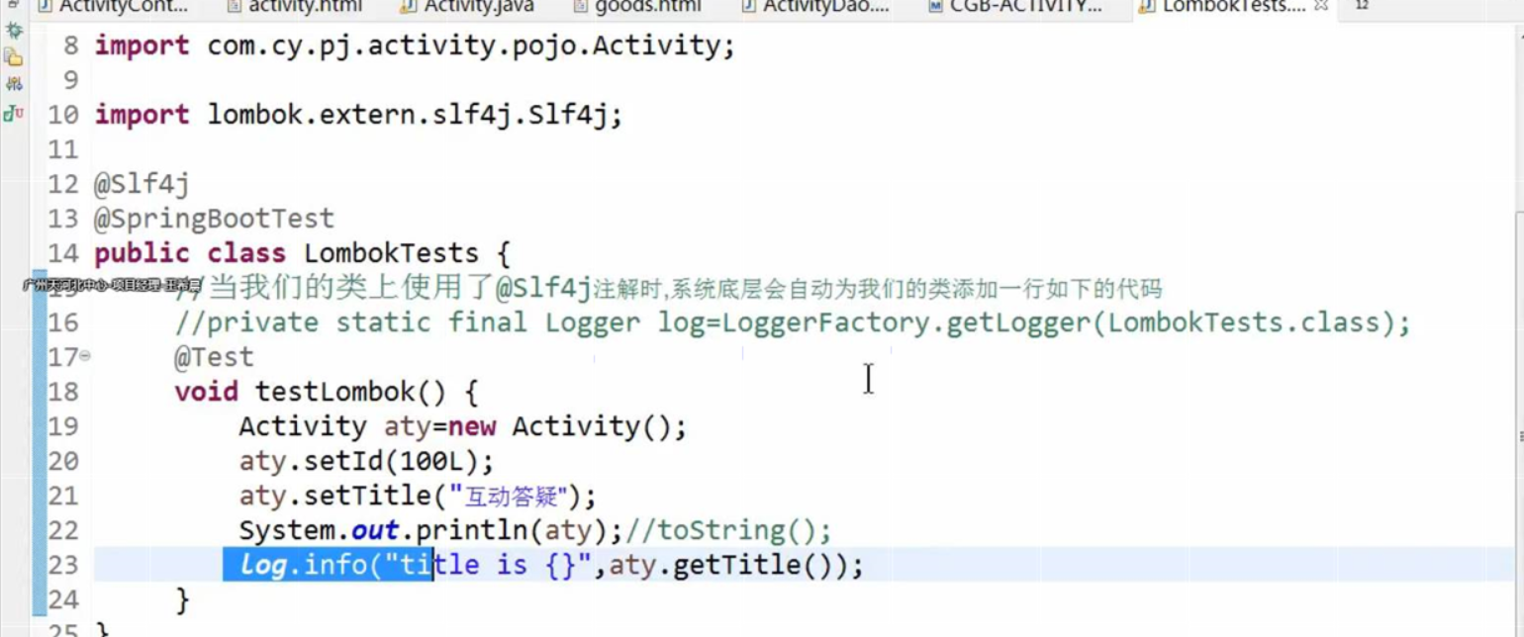Click aty.setTitle call on line 21
The height and width of the screenshot is (637, 1524).
coord(418,496)
